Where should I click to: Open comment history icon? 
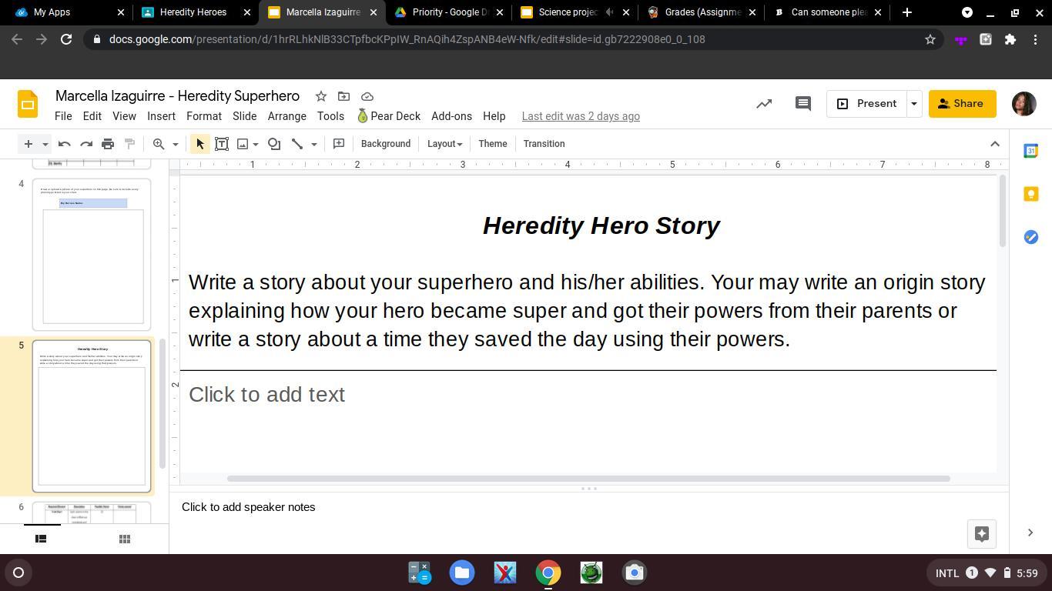(x=802, y=104)
